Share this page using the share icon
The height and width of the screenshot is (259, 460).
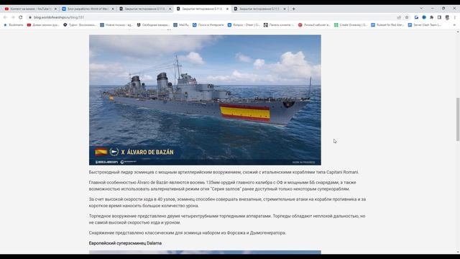pyautogui.click(x=399, y=17)
